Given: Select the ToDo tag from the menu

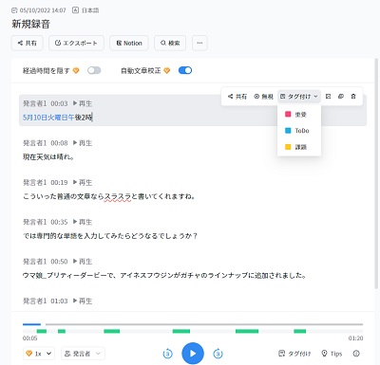Looking at the screenshot, I should pos(299,131).
